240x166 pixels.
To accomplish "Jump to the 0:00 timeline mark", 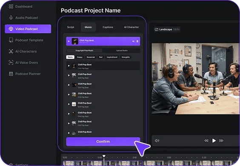I will (65, 157).
